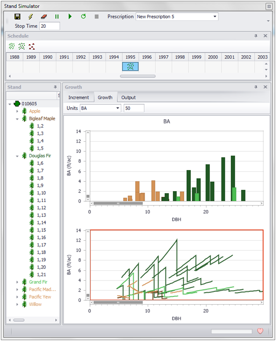Click the 1988 year column header

pyautogui.click(x=15, y=57)
